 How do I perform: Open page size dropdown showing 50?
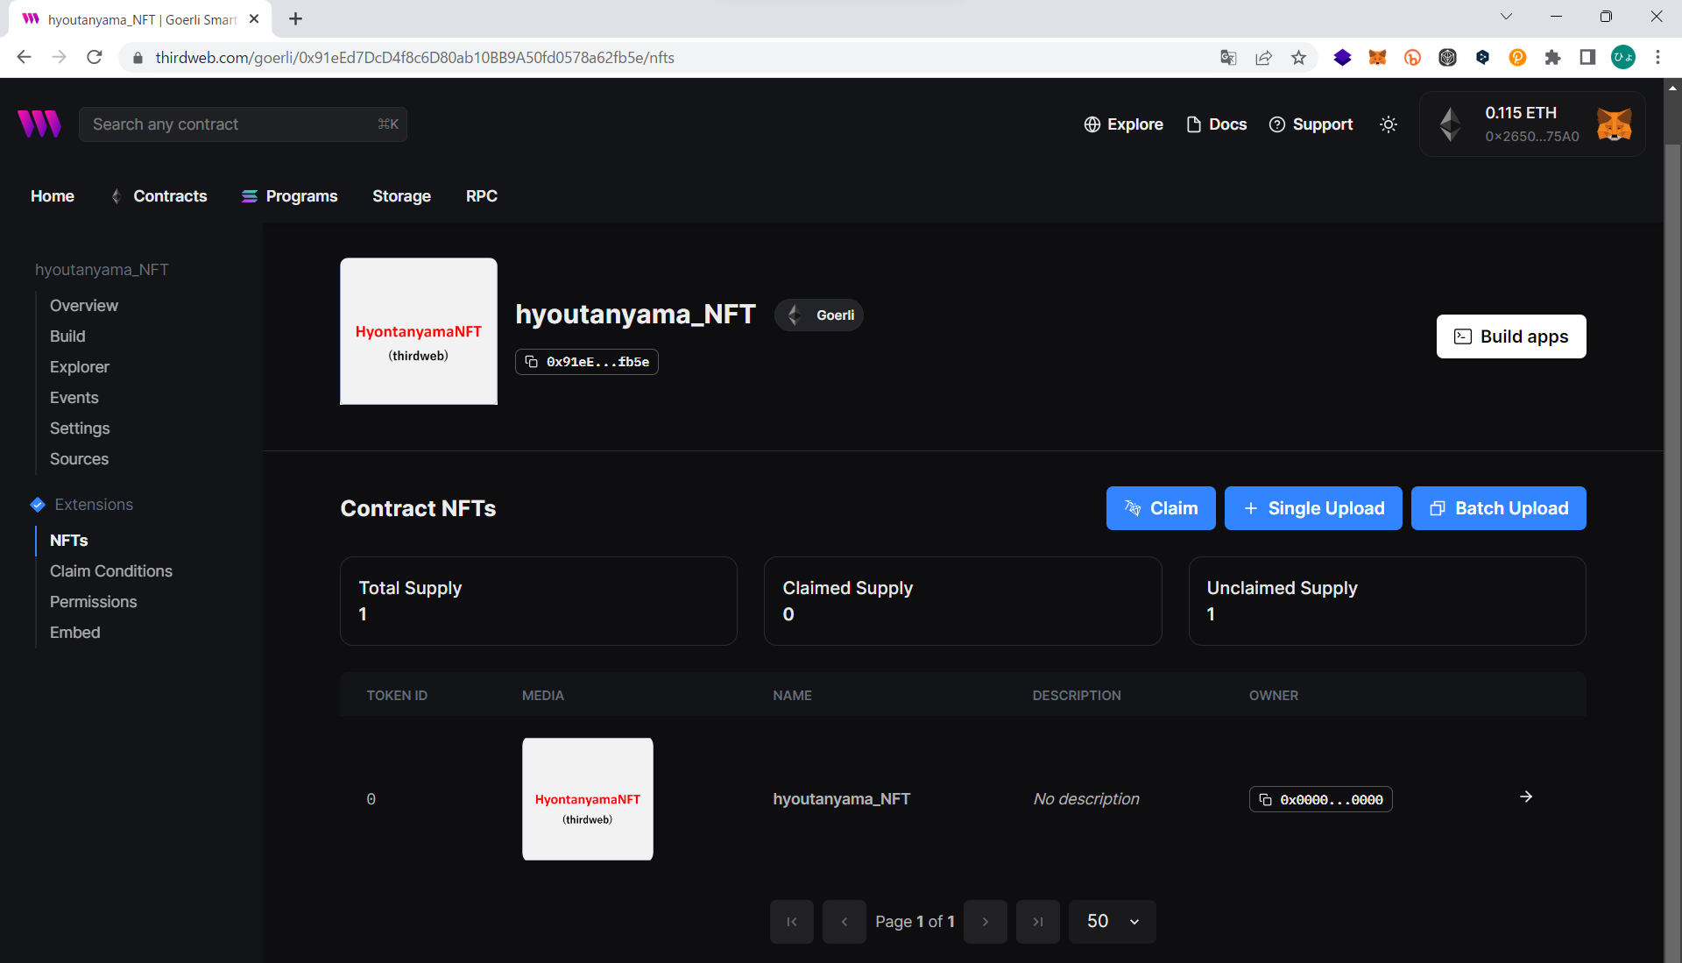pos(1112,922)
